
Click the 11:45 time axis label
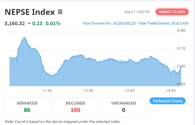point(47,91)
